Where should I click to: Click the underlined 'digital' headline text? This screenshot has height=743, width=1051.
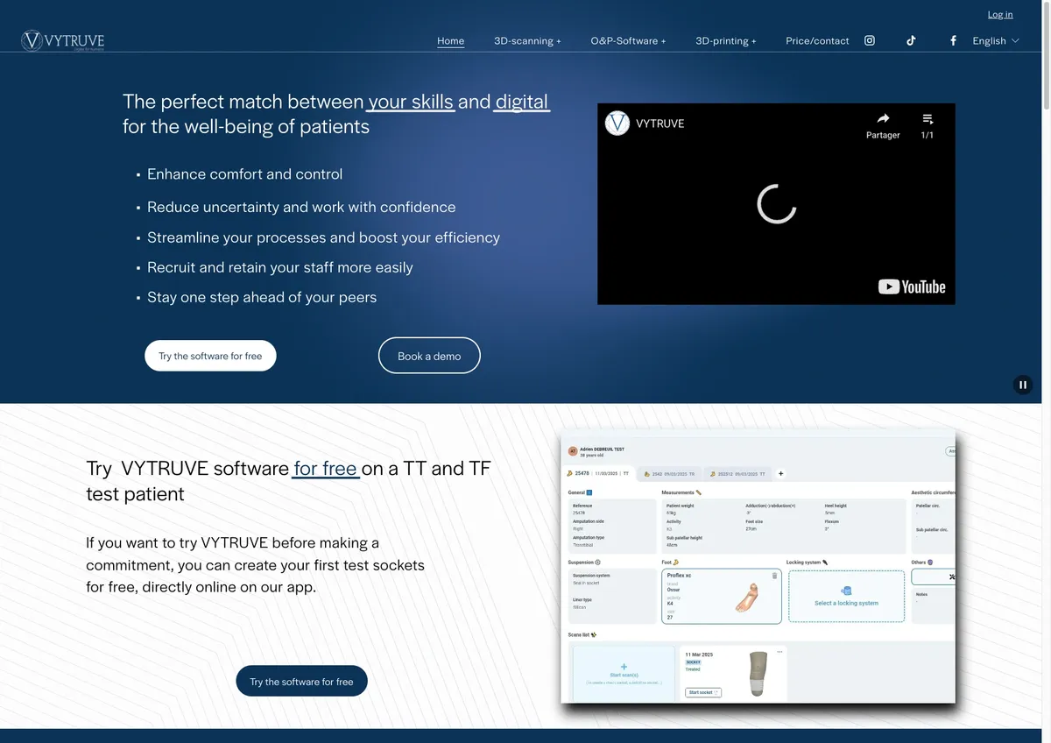pos(522,101)
